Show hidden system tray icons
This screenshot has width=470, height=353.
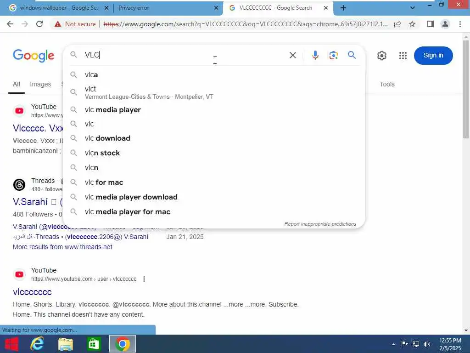(x=393, y=344)
